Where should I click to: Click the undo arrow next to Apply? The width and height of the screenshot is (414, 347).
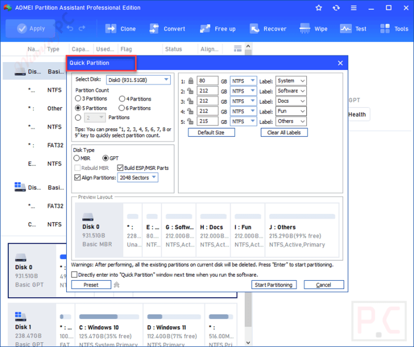70,28
